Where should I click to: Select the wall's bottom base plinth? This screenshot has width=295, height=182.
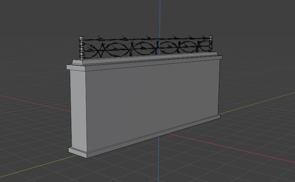coord(144,136)
